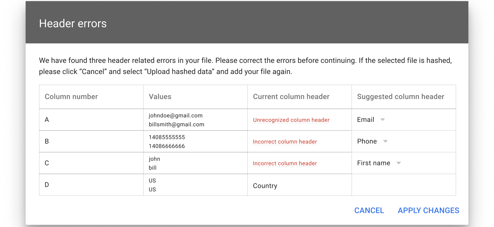Select the column C row label
The image size is (494, 227).
[x=47, y=163]
